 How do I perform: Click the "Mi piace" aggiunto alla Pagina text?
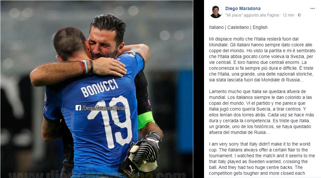pyautogui.click(x=252, y=15)
